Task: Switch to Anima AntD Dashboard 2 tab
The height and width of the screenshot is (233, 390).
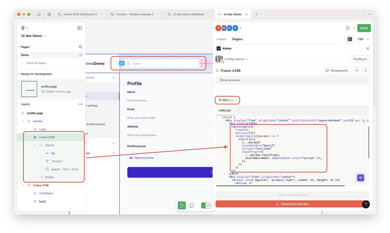Action: tap(80, 14)
